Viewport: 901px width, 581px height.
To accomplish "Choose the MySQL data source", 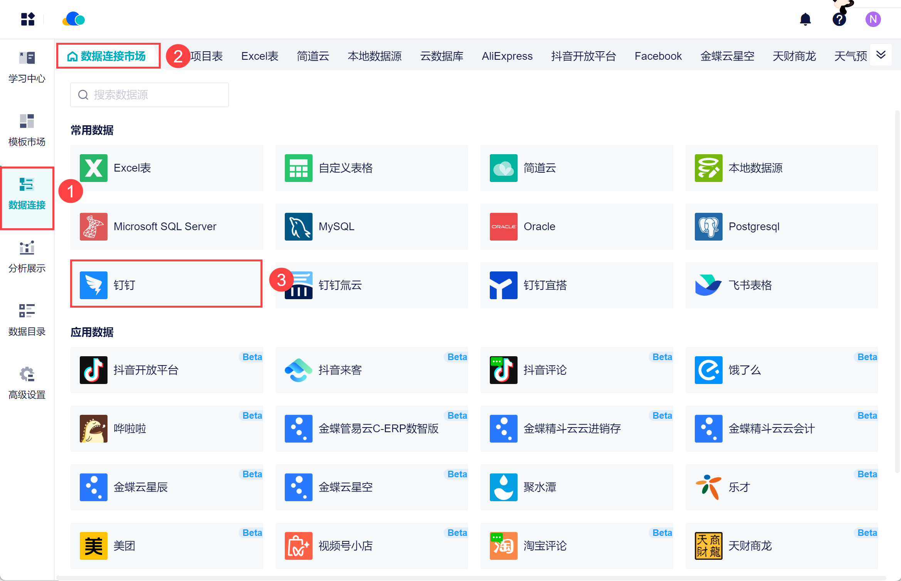I will [x=371, y=226].
